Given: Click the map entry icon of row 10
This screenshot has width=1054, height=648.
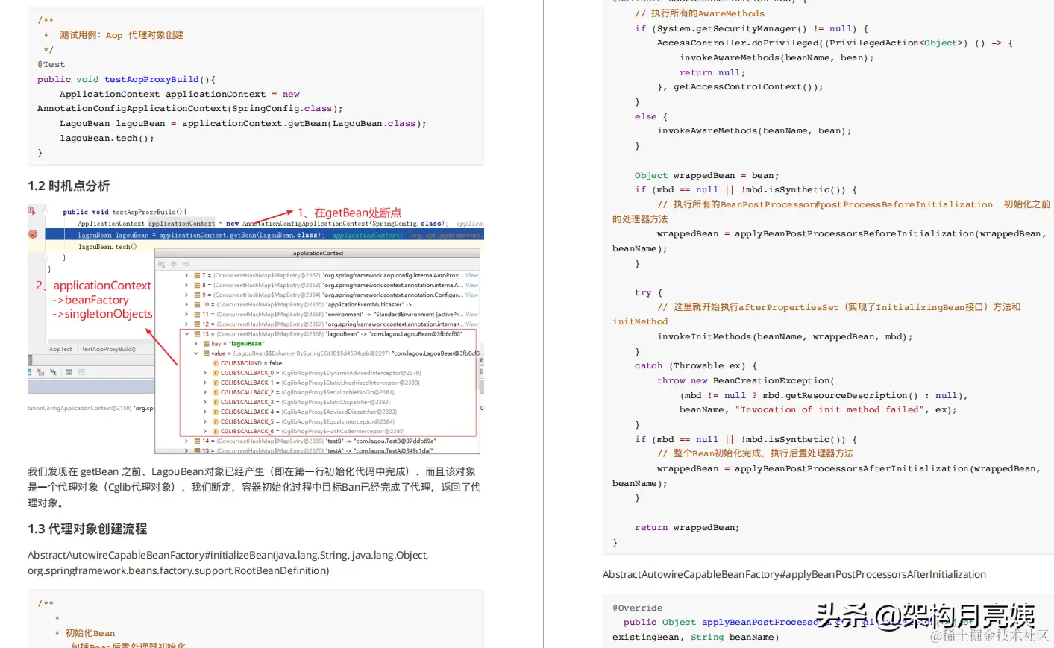Looking at the screenshot, I should pos(197,304).
